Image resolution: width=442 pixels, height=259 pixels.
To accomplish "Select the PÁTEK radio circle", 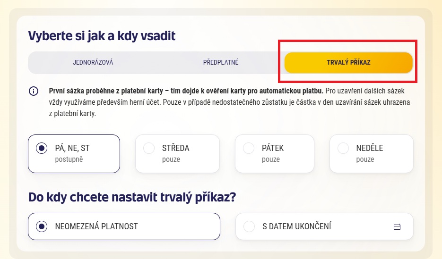I will (249, 148).
